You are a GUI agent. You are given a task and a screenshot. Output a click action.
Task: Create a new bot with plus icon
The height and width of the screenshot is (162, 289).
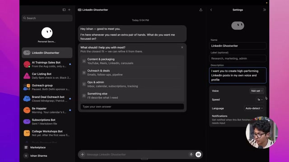click(69, 10)
